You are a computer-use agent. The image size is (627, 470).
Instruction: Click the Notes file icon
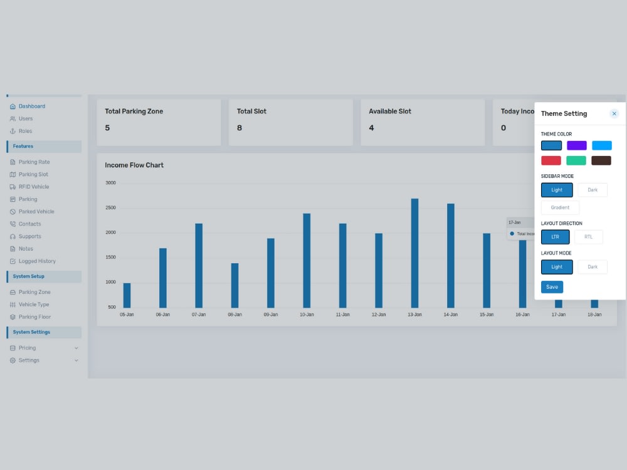13,249
